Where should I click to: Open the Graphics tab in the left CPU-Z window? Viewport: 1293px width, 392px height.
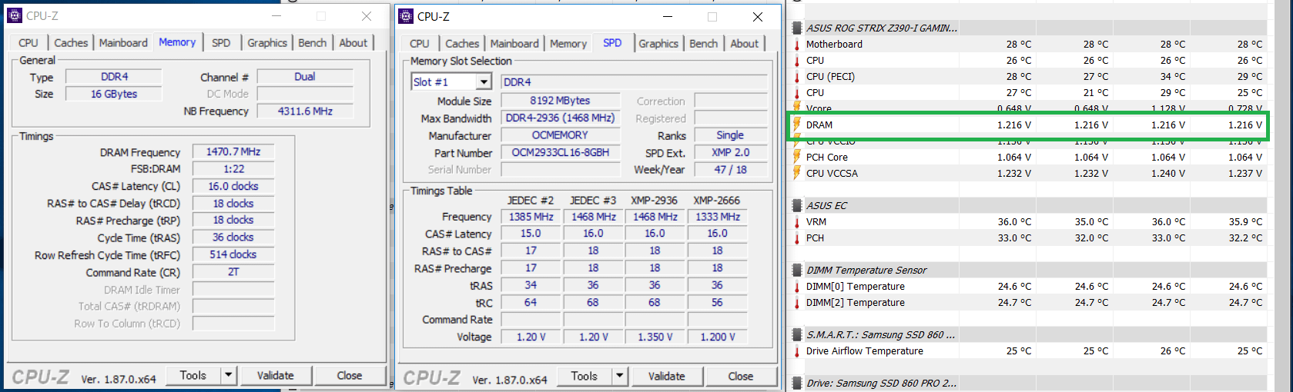pyautogui.click(x=267, y=43)
